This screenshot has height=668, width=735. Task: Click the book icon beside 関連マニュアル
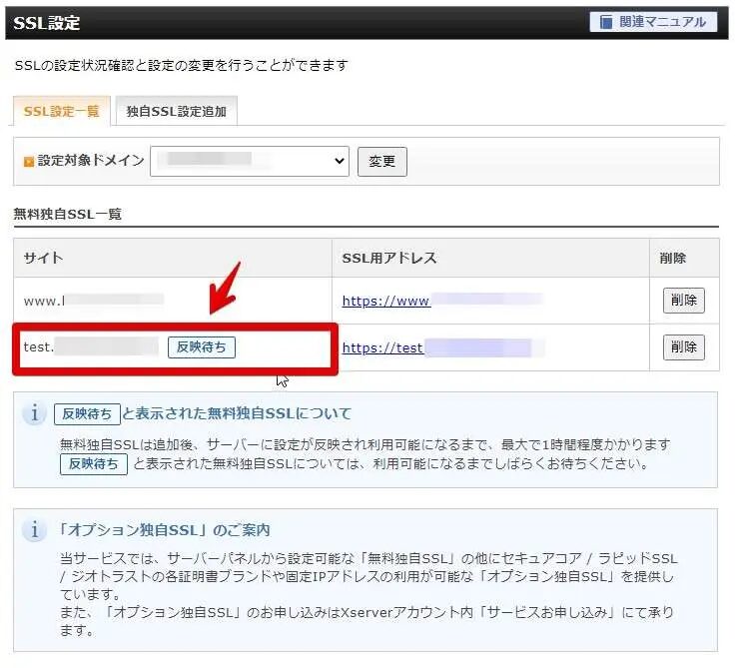point(606,22)
